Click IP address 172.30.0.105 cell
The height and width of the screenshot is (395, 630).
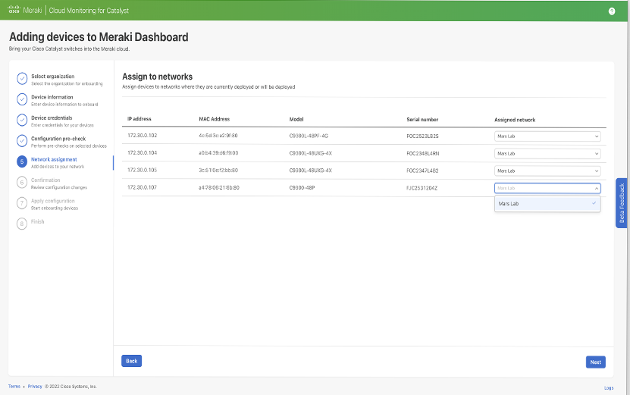pos(143,171)
